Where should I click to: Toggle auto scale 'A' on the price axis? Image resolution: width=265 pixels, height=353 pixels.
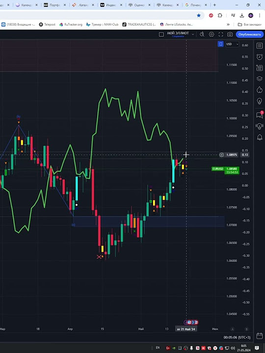coord(233,329)
